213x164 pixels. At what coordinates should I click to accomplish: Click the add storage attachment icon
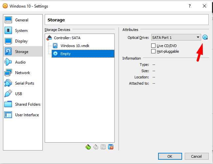[103, 147]
